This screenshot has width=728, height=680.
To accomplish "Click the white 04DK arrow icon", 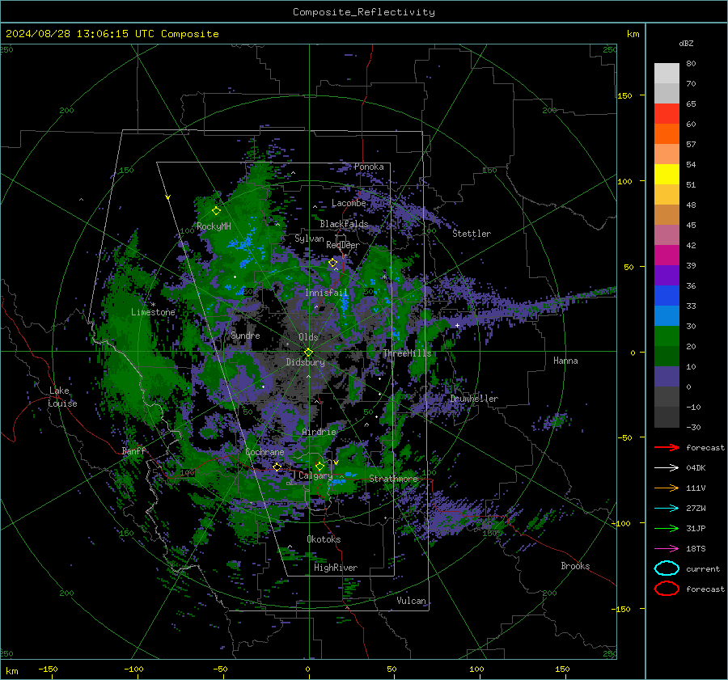I will 667,468.
